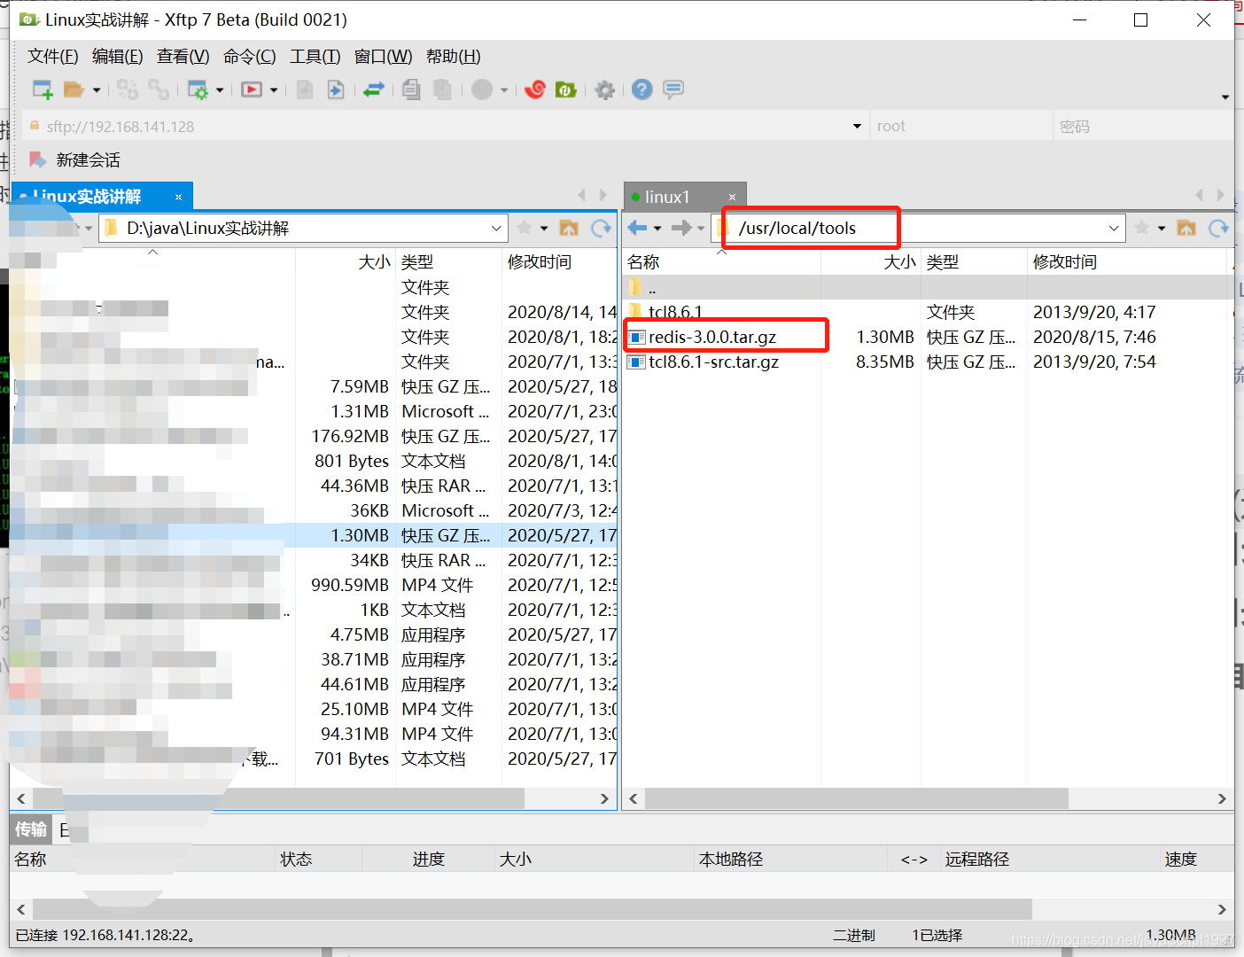Sort remote pane by 修改时间 column

1065,262
